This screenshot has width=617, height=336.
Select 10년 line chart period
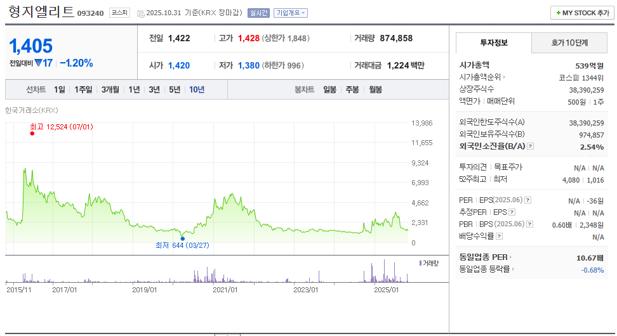click(x=197, y=89)
